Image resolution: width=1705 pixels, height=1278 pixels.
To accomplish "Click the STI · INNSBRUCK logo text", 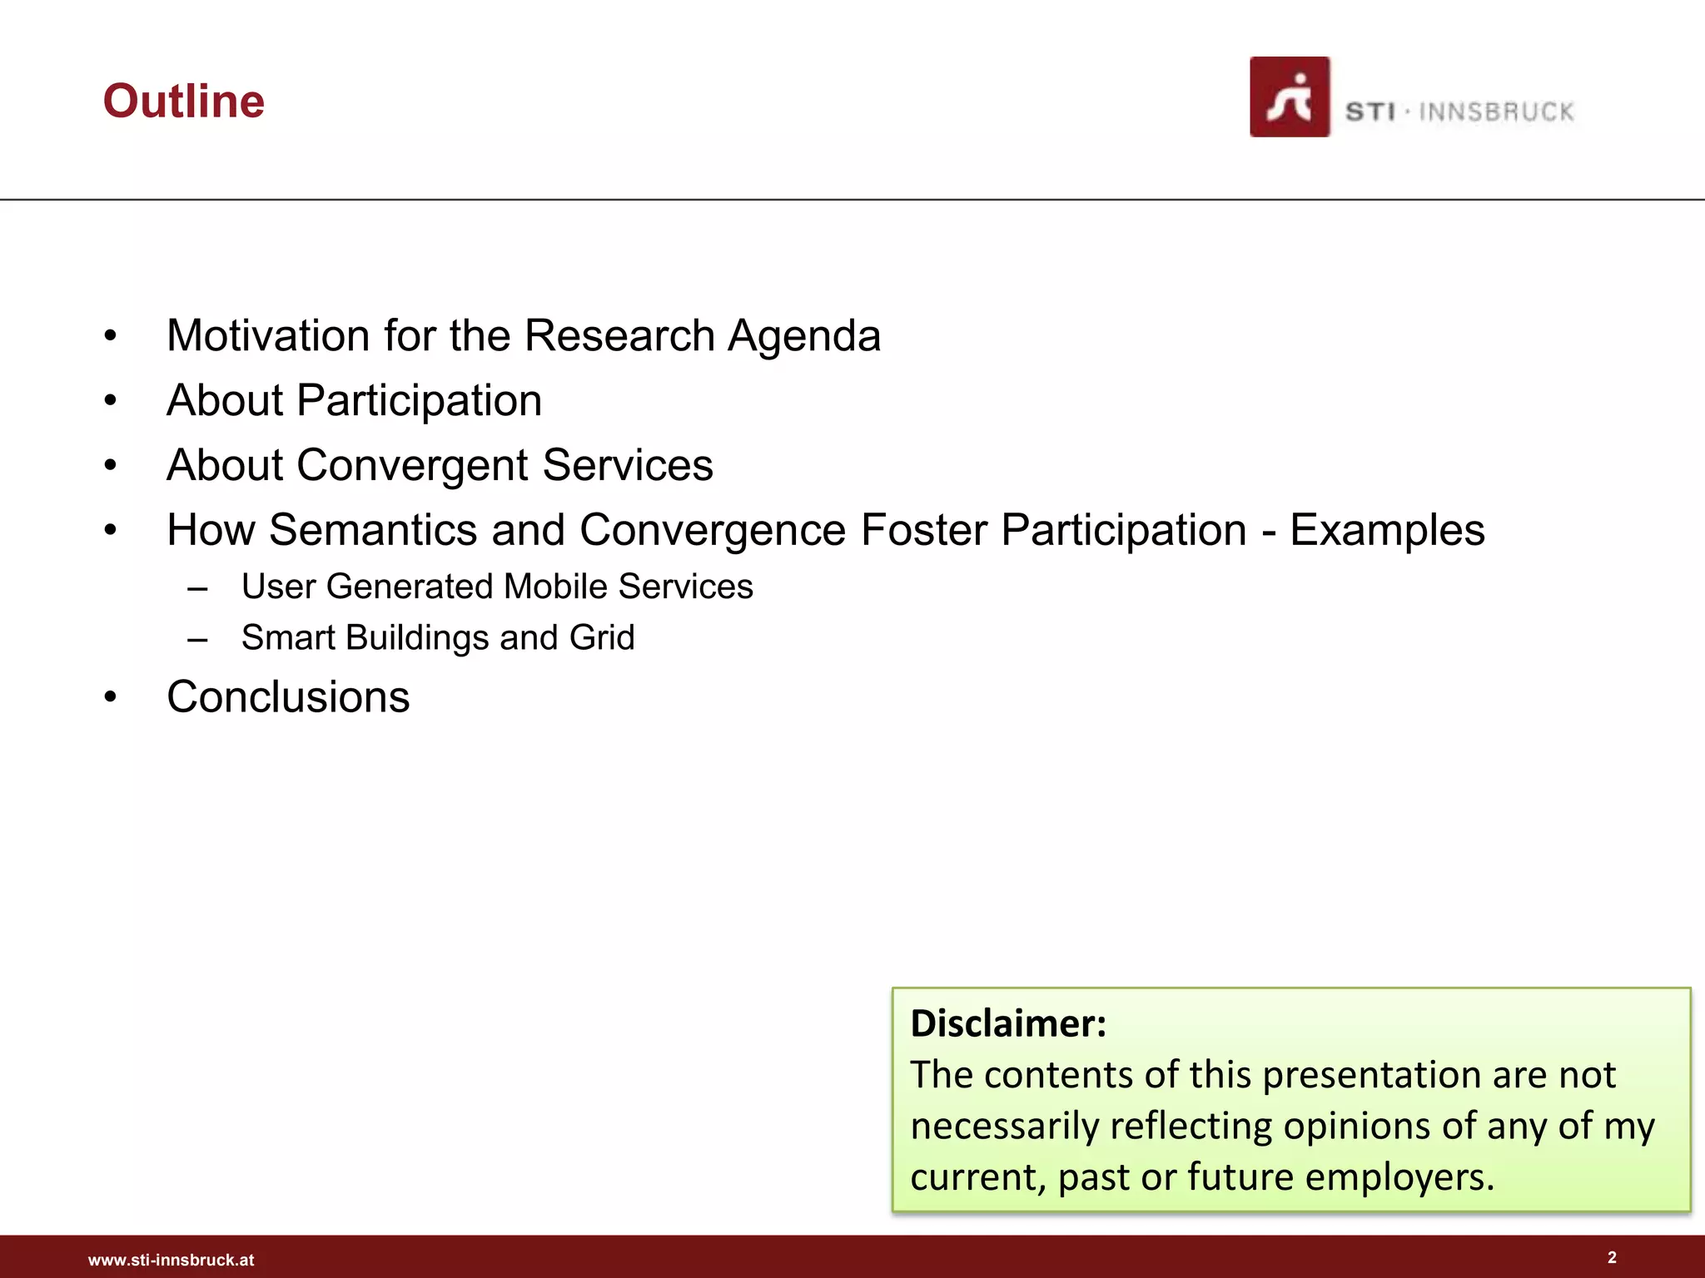I will tap(1459, 112).
